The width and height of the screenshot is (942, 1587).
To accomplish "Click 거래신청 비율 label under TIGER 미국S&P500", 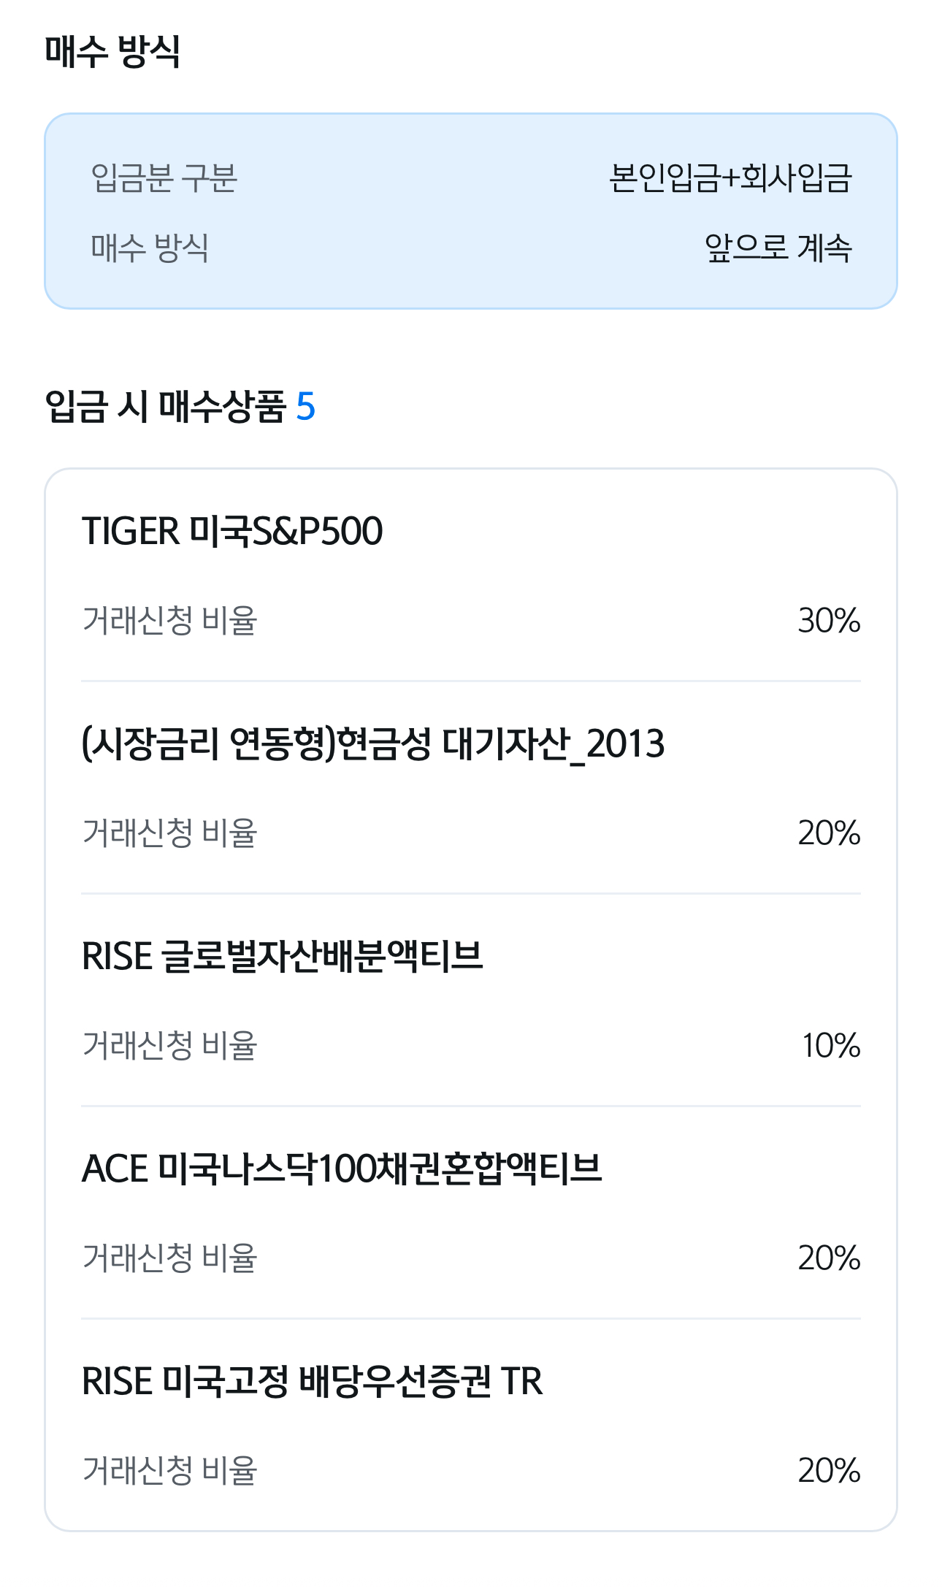I will click(169, 620).
